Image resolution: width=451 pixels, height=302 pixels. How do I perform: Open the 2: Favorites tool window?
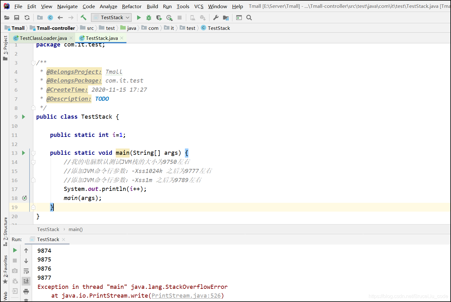coord(5,269)
